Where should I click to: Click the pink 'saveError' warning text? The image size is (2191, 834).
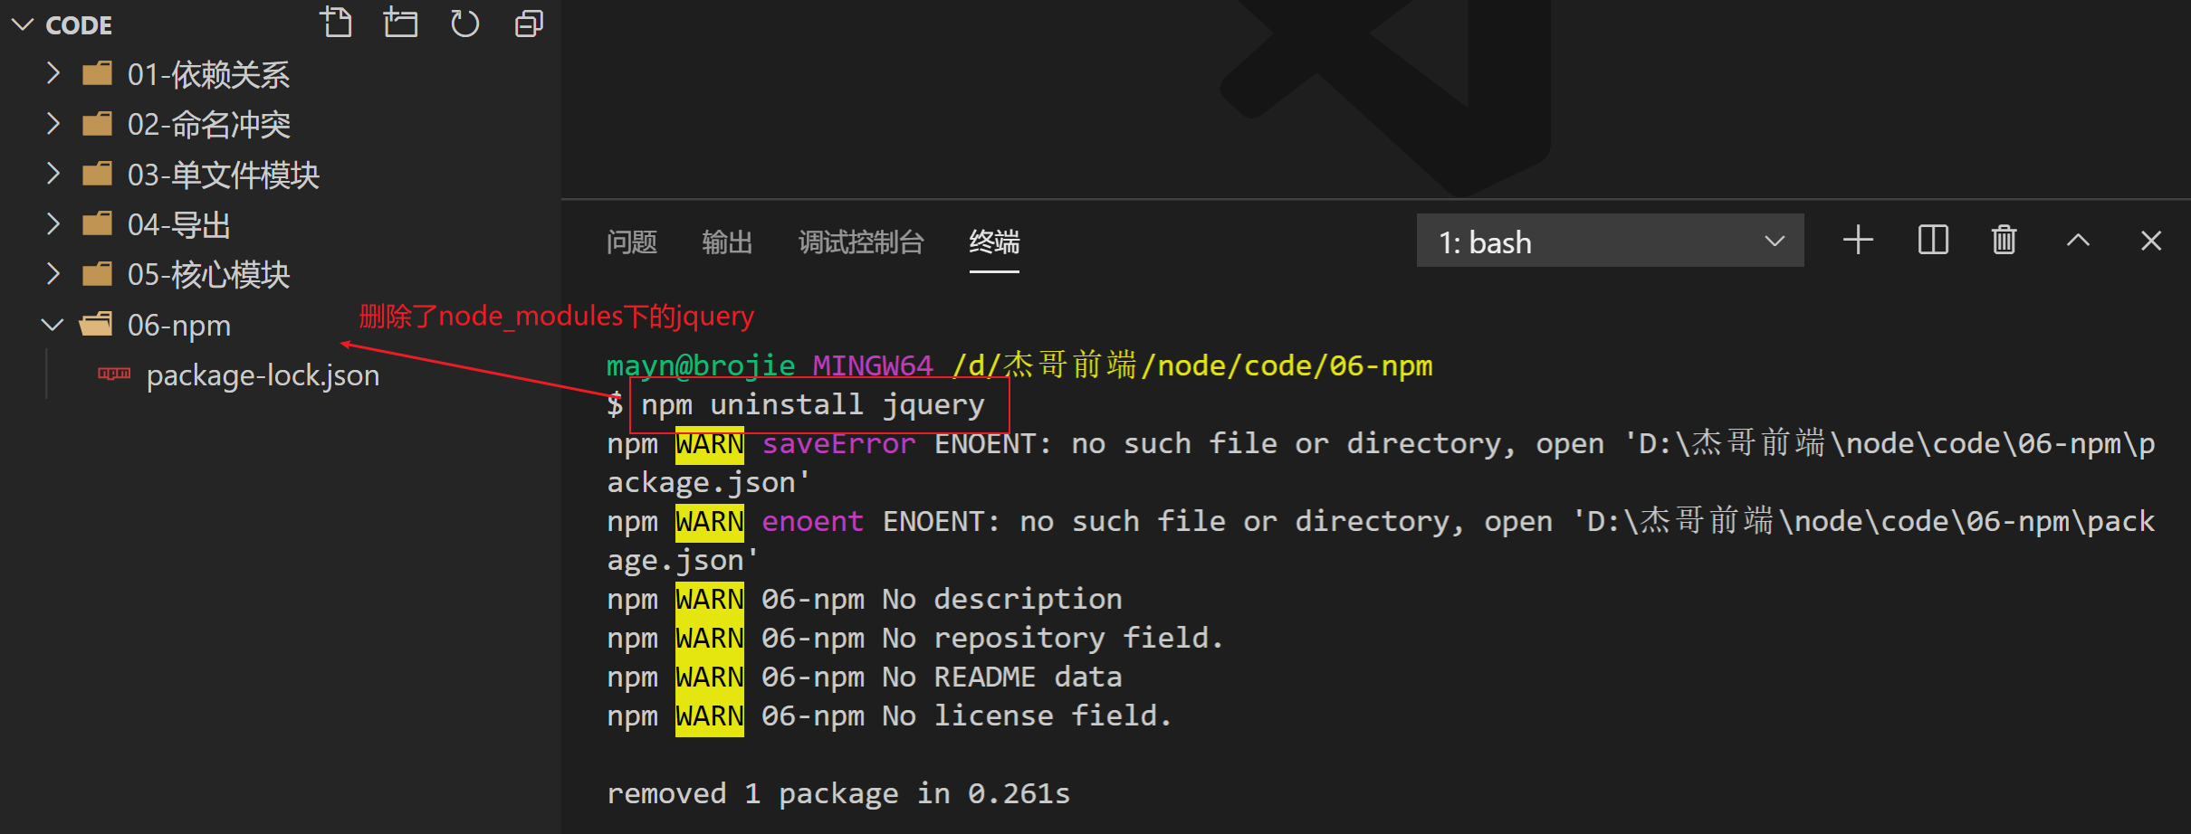coord(838,443)
